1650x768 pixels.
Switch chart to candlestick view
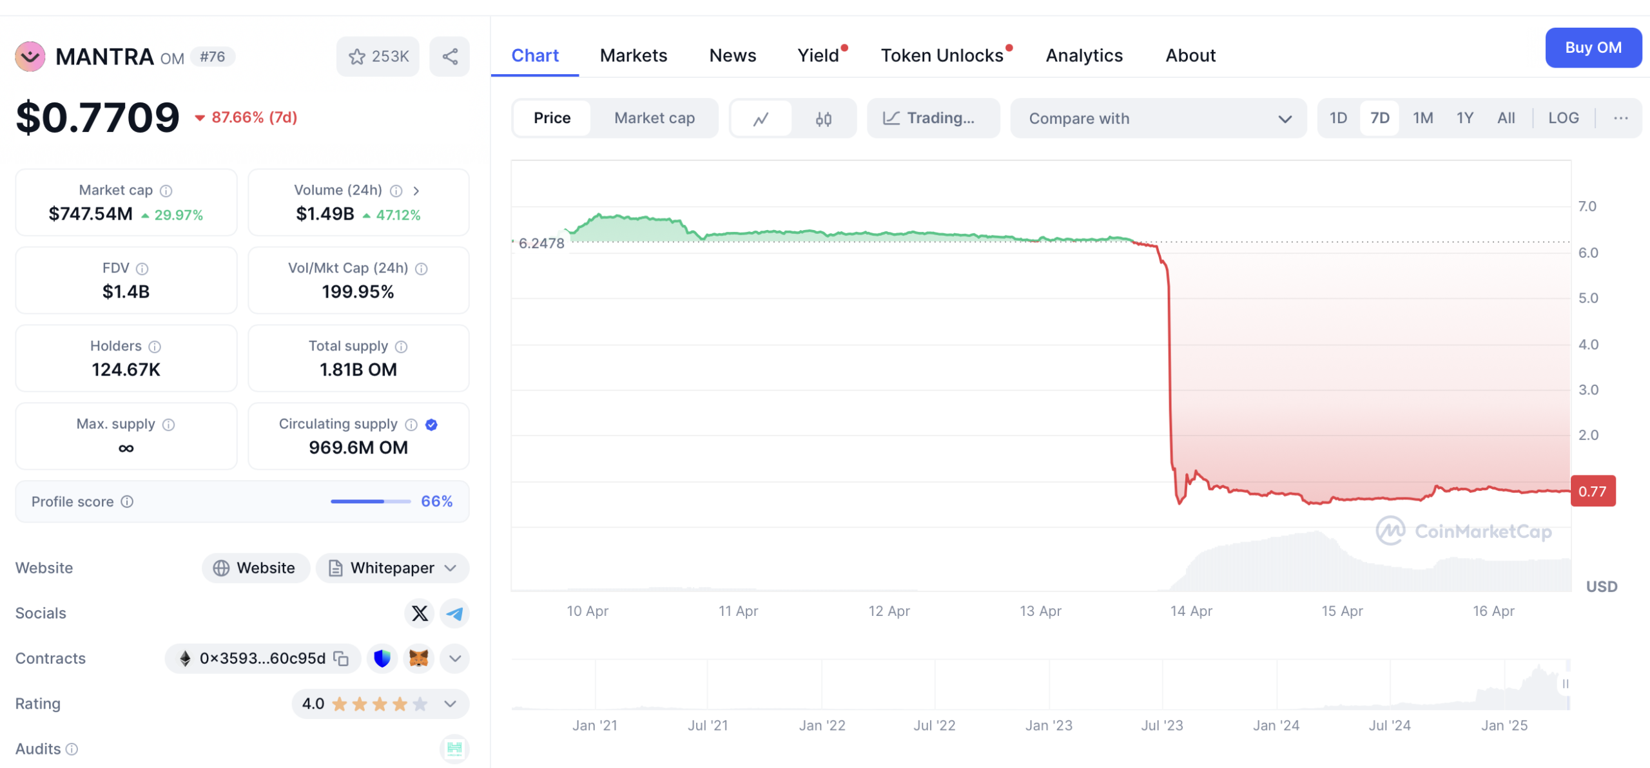823,119
